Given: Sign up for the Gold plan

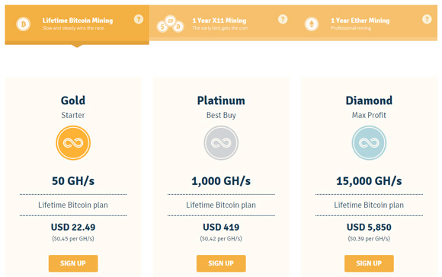Looking at the screenshot, I should pos(73,263).
